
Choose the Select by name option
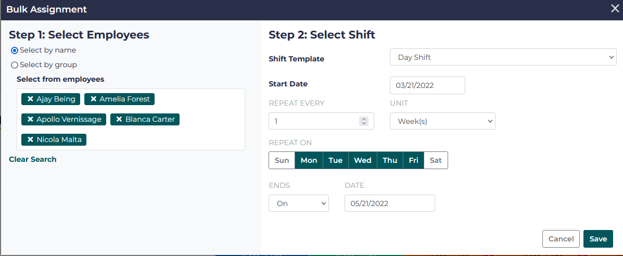tap(15, 50)
